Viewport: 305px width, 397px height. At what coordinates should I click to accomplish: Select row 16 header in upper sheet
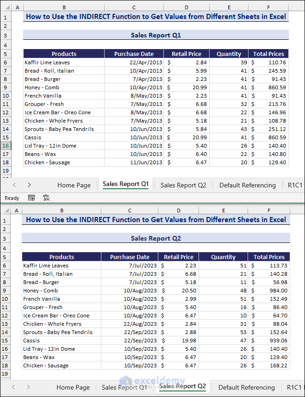coord(6,146)
